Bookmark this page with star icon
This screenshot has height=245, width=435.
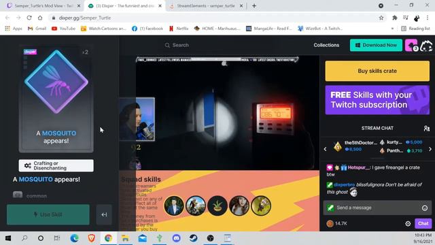(381, 18)
